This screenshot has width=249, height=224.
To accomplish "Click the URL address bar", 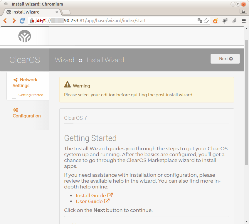I will [119, 21].
